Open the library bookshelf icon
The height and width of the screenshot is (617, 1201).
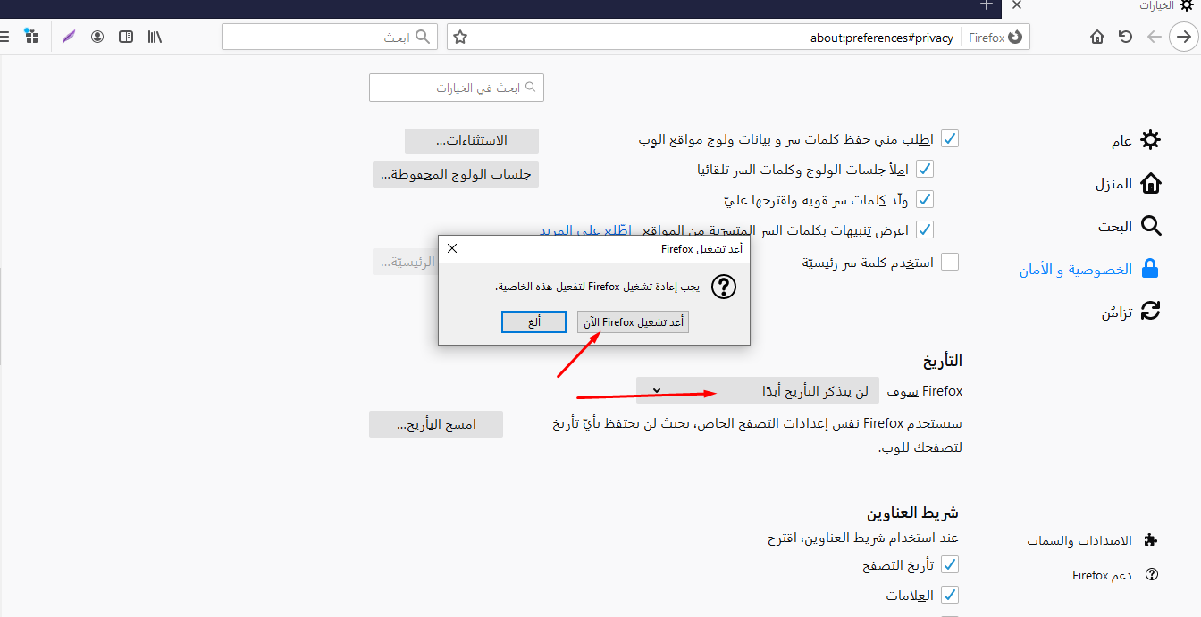pyautogui.click(x=155, y=37)
